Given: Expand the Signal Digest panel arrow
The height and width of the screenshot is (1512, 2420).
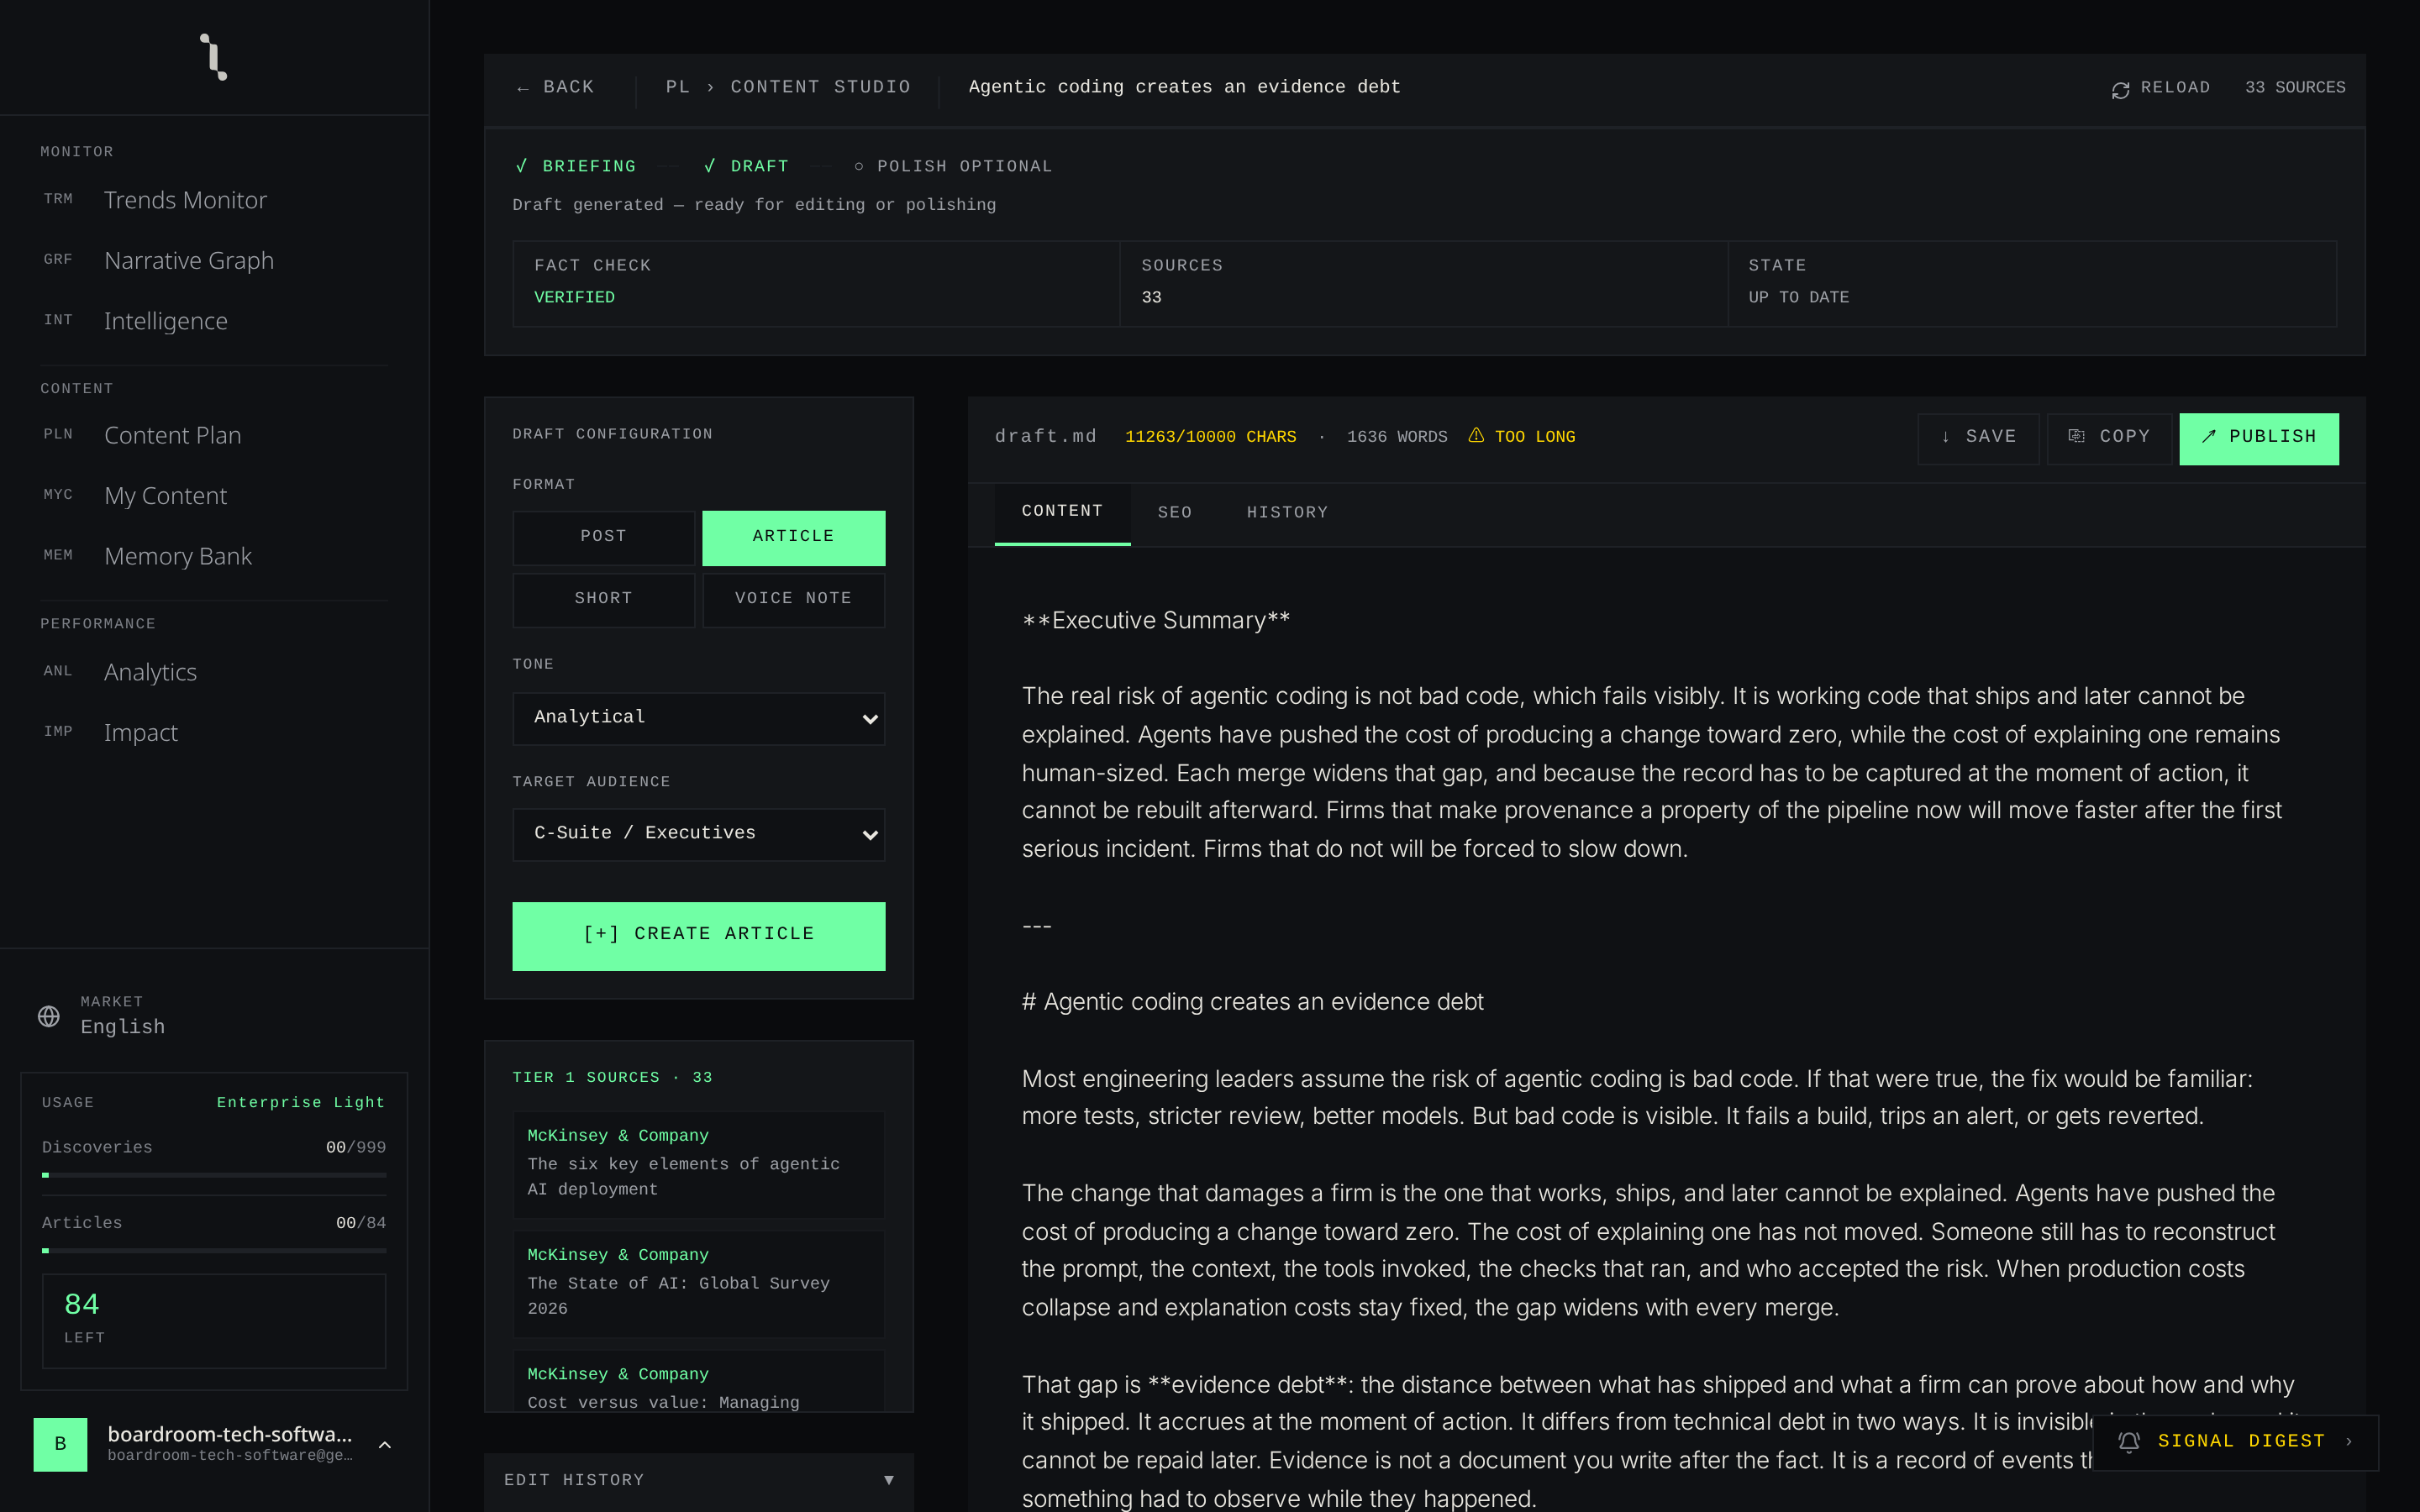Looking at the screenshot, I should (x=2349, y=1441).
